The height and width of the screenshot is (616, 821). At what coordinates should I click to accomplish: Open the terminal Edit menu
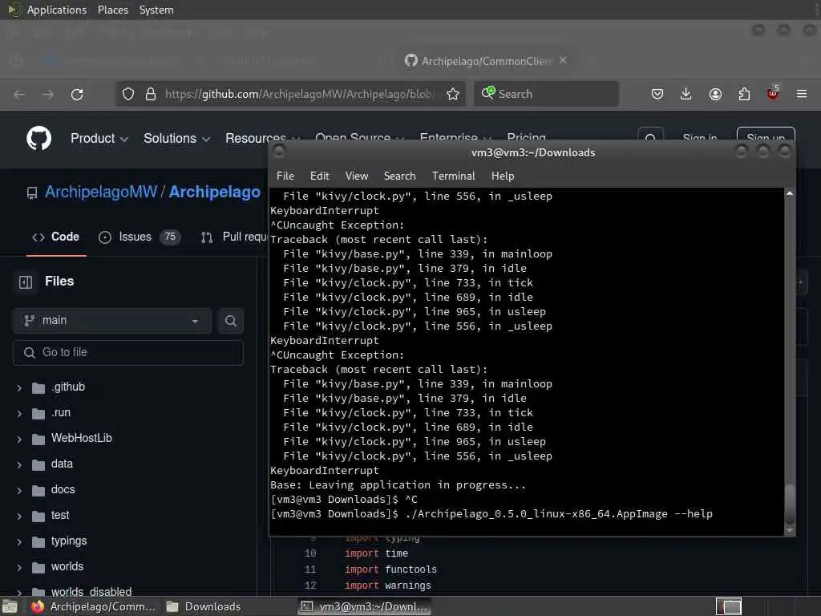tap(319, 176)
